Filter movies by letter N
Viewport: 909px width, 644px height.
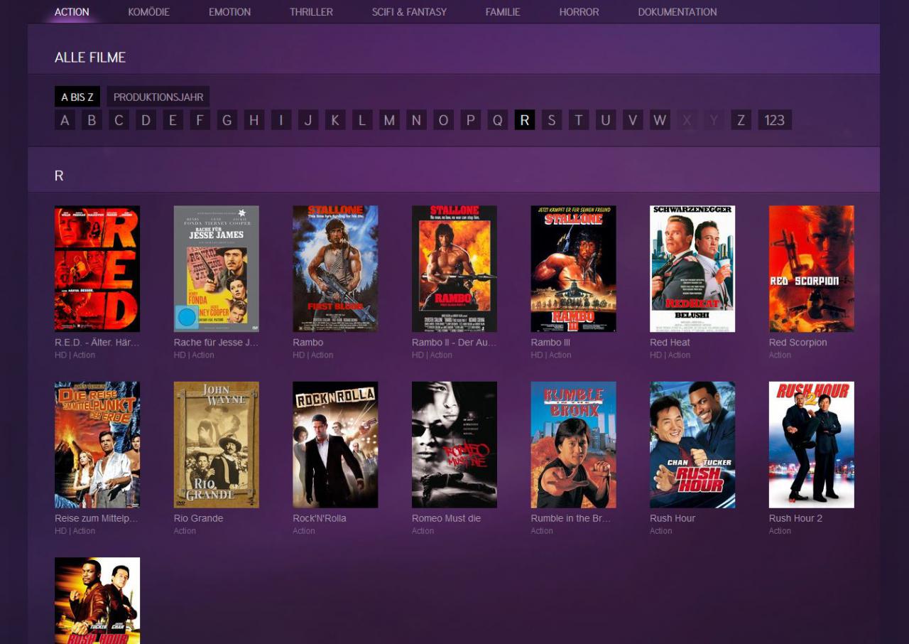(x=417, y=120)
